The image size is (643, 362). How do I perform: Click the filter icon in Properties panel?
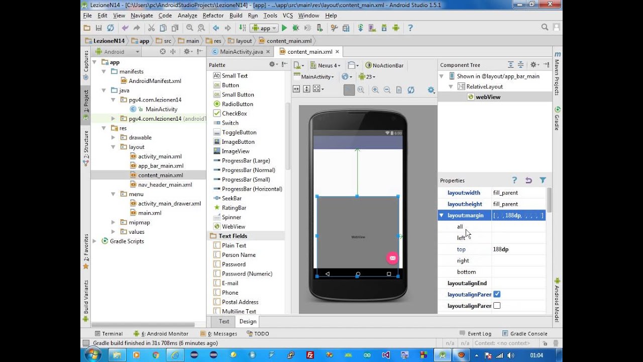click(x=543, y=180)
